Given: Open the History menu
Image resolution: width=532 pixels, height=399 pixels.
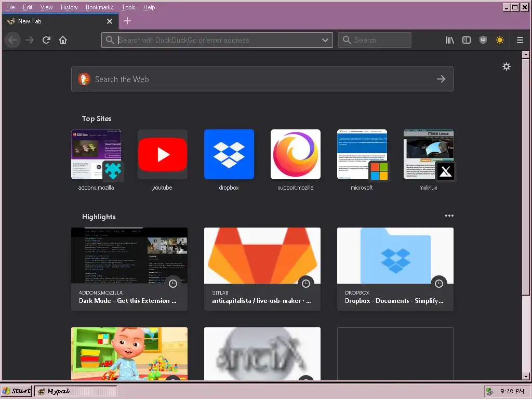Looking at the screenshot, I should [69, 7].
